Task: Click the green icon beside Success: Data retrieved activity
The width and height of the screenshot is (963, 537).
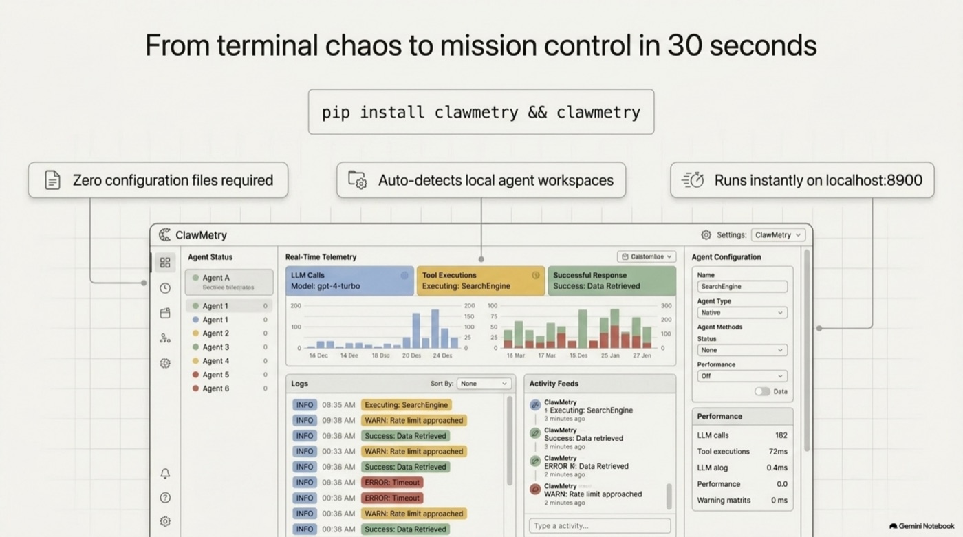Action: [535, 433]
